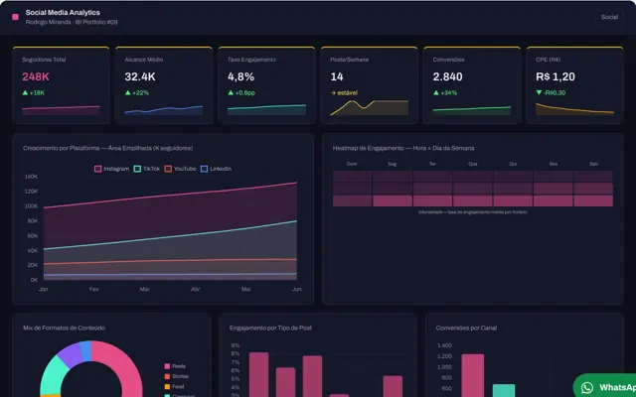Click the -R$0,30 CPE delta indicator
Image resolution: width=636 pixels, height=397 pixels.
click(x=551, y=92)
